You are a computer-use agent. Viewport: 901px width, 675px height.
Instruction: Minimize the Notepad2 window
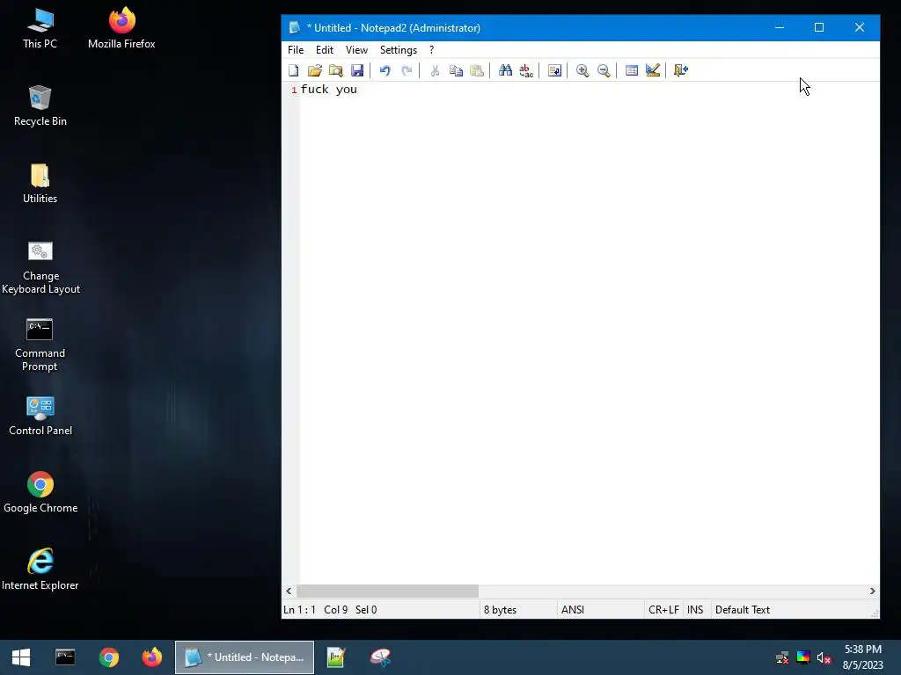[780, 27]
